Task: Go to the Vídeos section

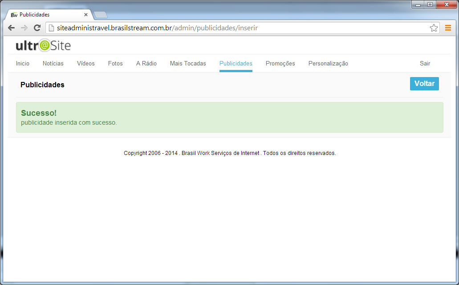Action: pos(85,63)
